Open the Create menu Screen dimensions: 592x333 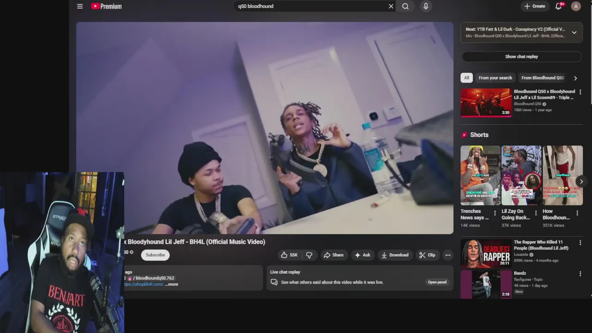[x=534, y=6]
